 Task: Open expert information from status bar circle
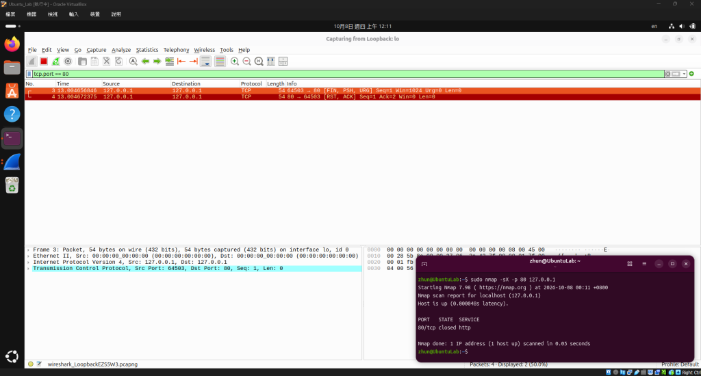30,364
